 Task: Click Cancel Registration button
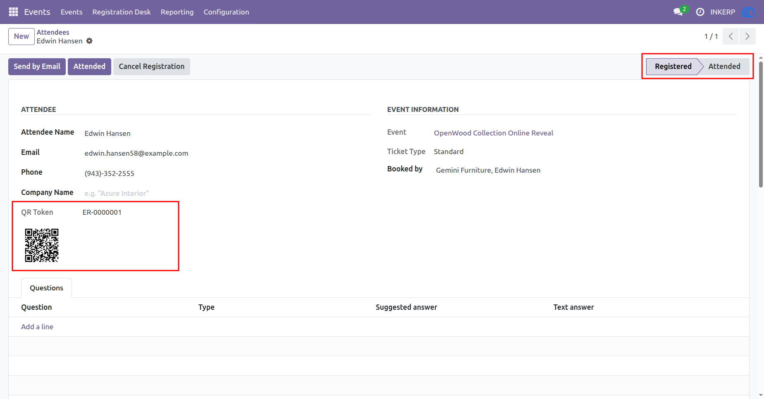pos(152,66)
